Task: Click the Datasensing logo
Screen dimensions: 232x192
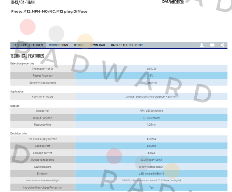Action: click(173, 2)
